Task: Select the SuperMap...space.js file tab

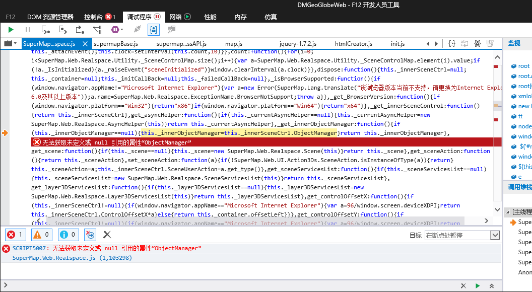Action: pos(49,44)
